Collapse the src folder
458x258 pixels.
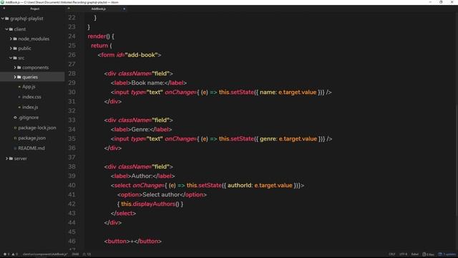point(11,58)
